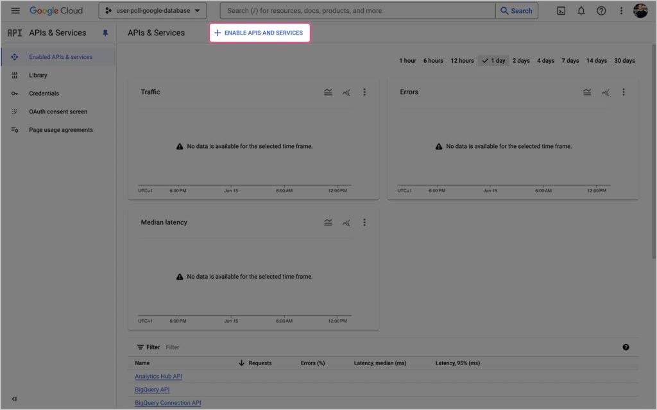Select the 4 days time range
This screenshot has height=410, width=657.
[x=545, y=61]
